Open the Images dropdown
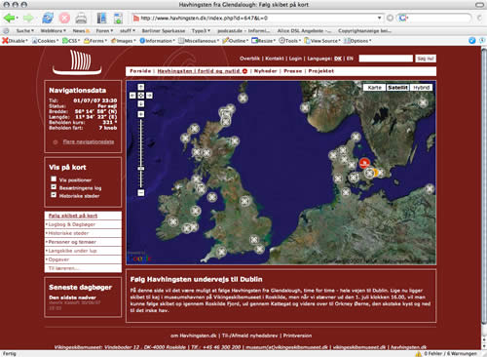This screenshot has width=487, height=357. pyautogui.click(x=124, y=41)
